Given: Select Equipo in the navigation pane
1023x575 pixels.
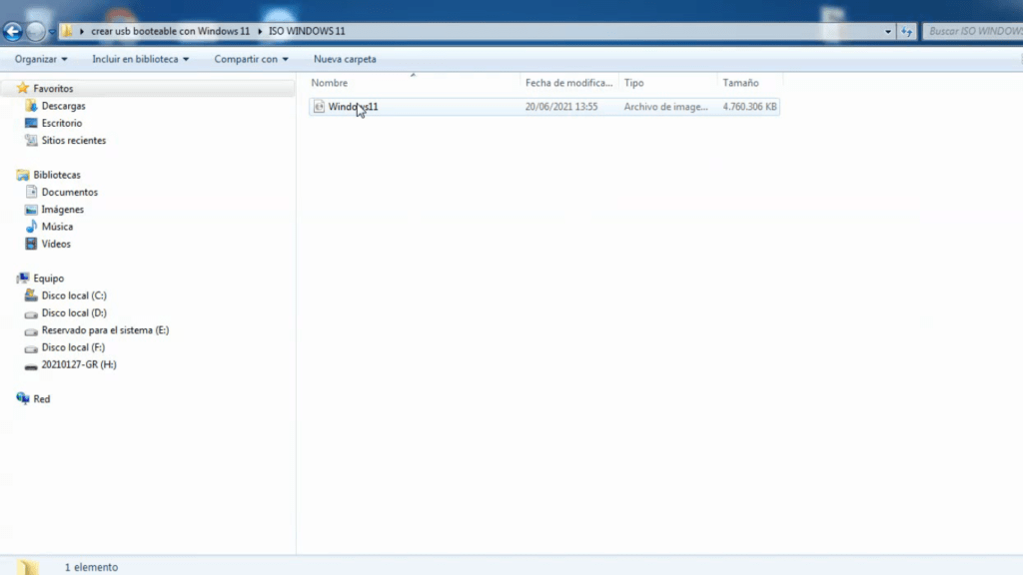Looking at the screenshot, I should (x=49, y=278).
